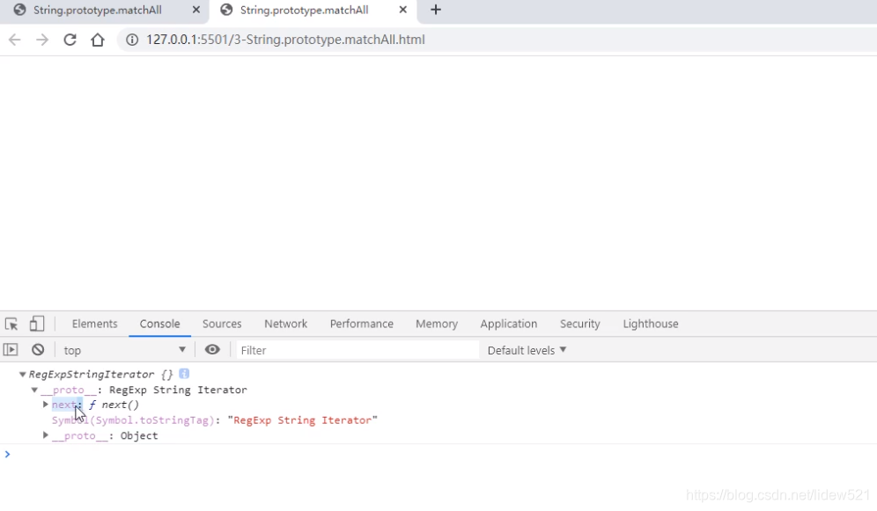877x511 pixels.
Task: Click the address bar URL
Action: click(x=286, y=40)
